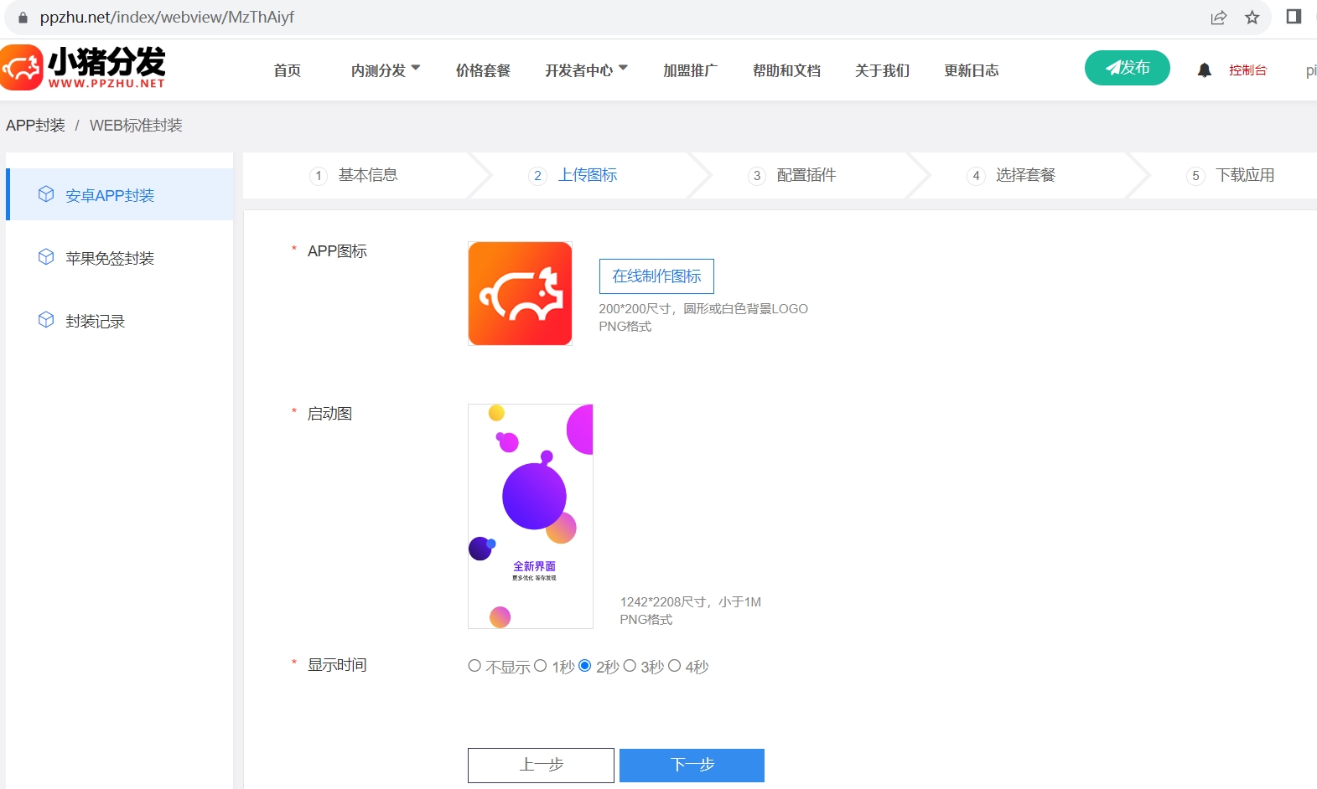Choose the 4秒 display time radio
1317x789 pixels.
[674, 666]
